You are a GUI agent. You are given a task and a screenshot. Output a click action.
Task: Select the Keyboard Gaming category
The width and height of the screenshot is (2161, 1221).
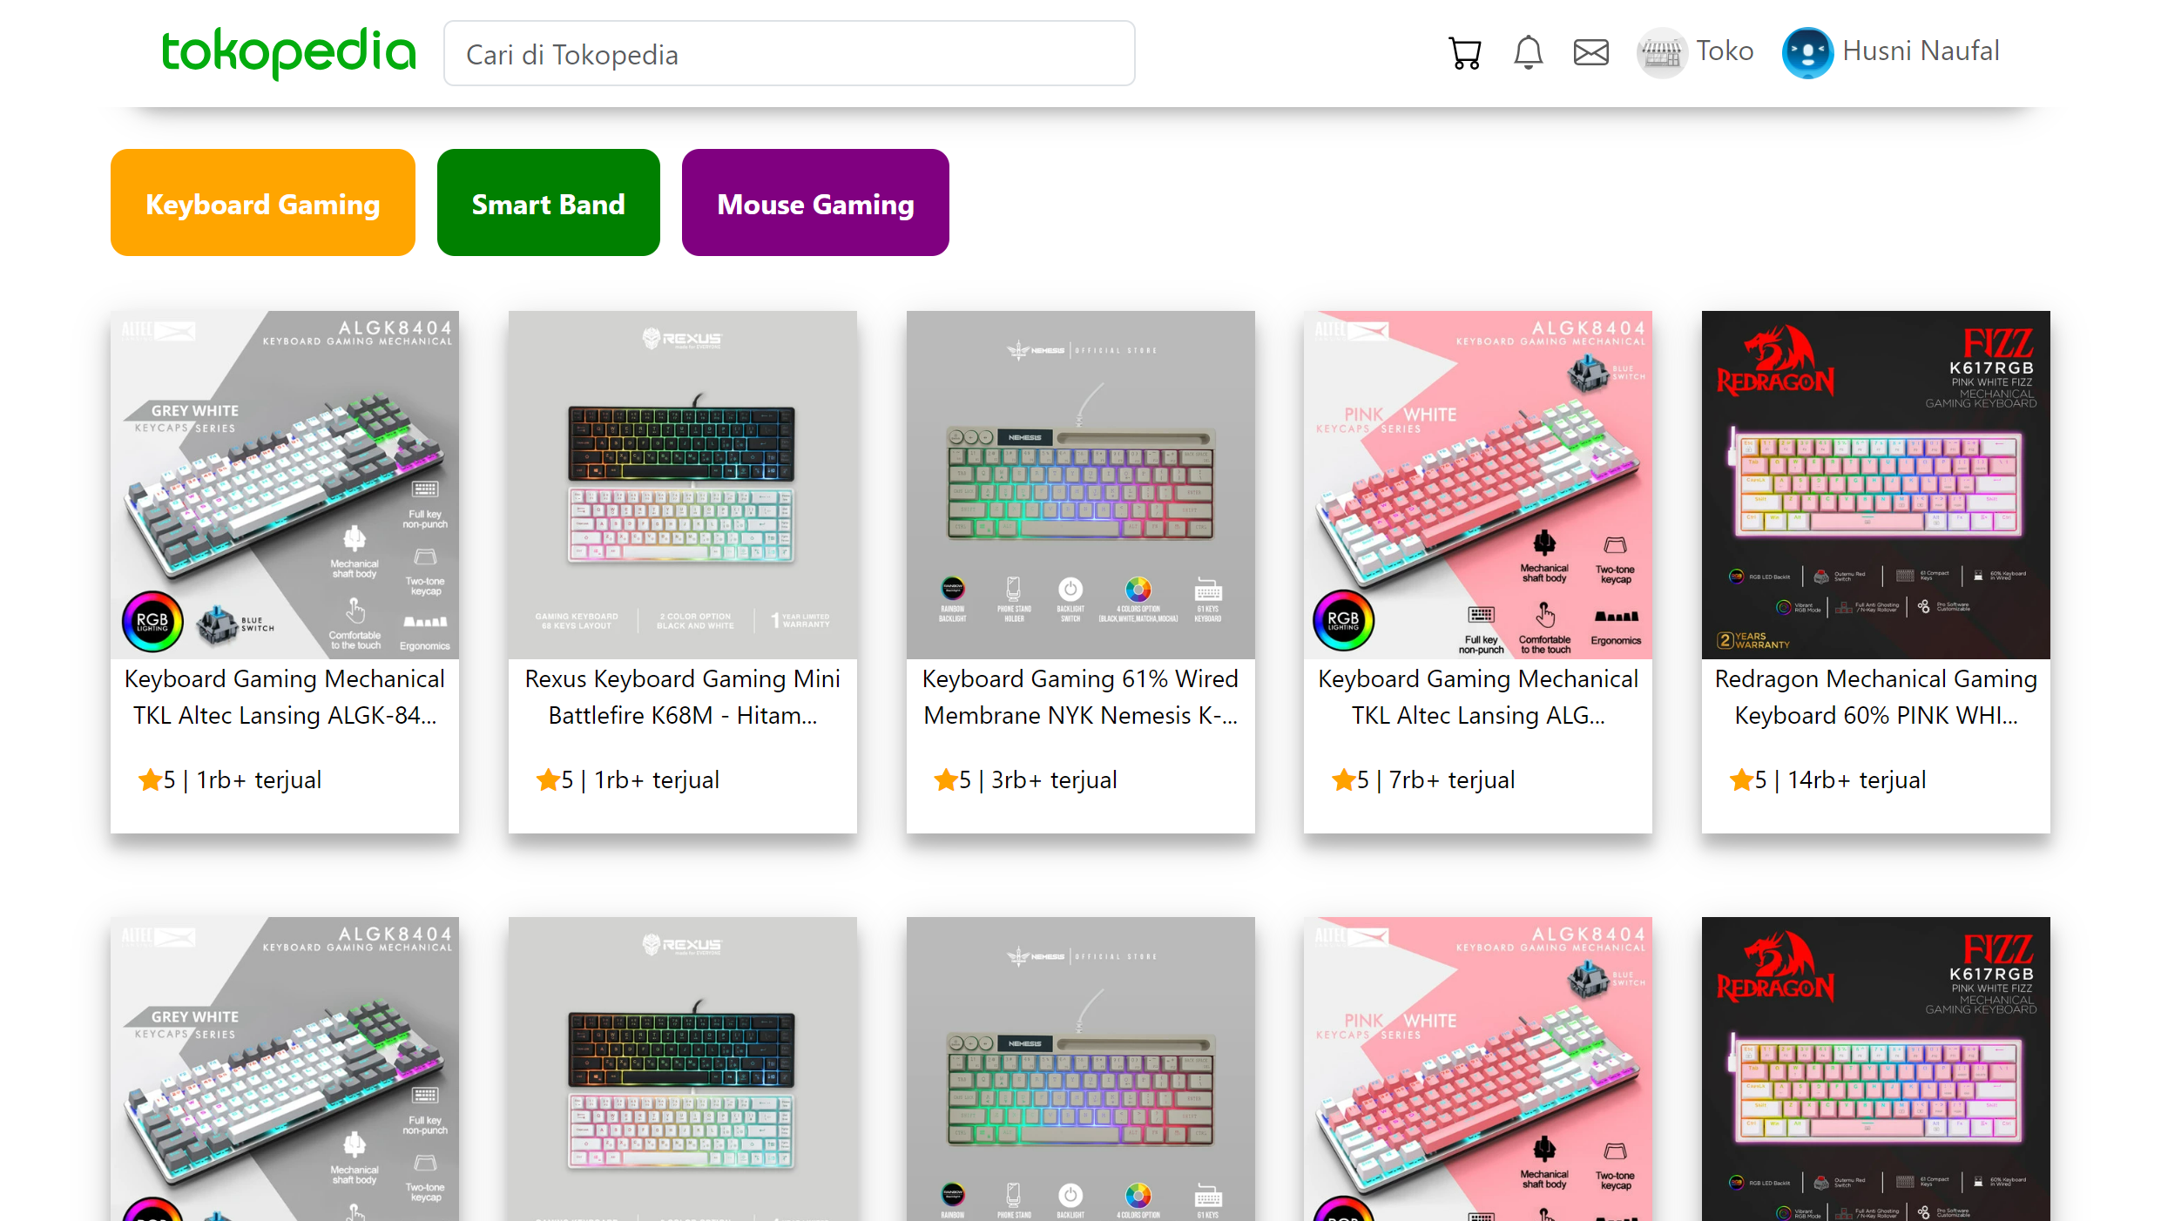263,202
